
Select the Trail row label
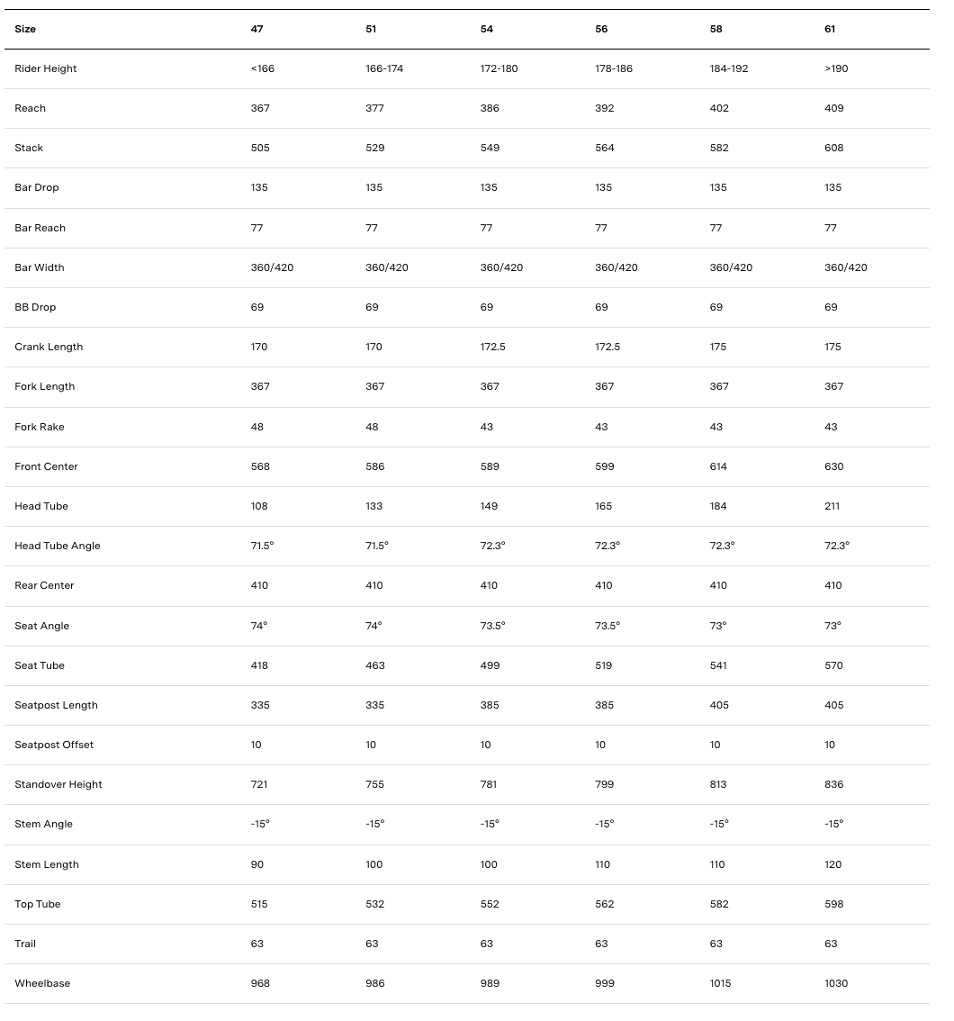pos(25,944)
